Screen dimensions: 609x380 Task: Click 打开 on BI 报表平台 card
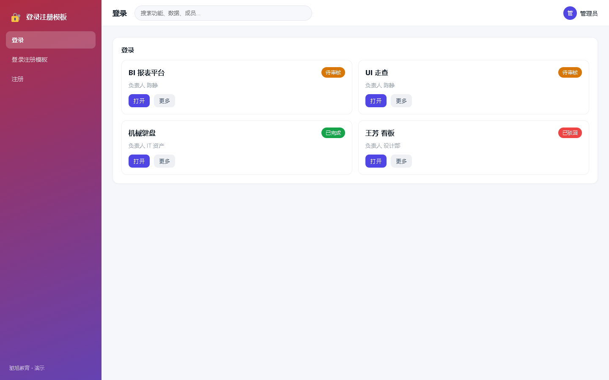[139, 101]
